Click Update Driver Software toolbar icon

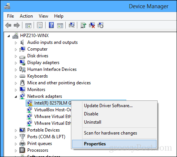click(83, 25)
